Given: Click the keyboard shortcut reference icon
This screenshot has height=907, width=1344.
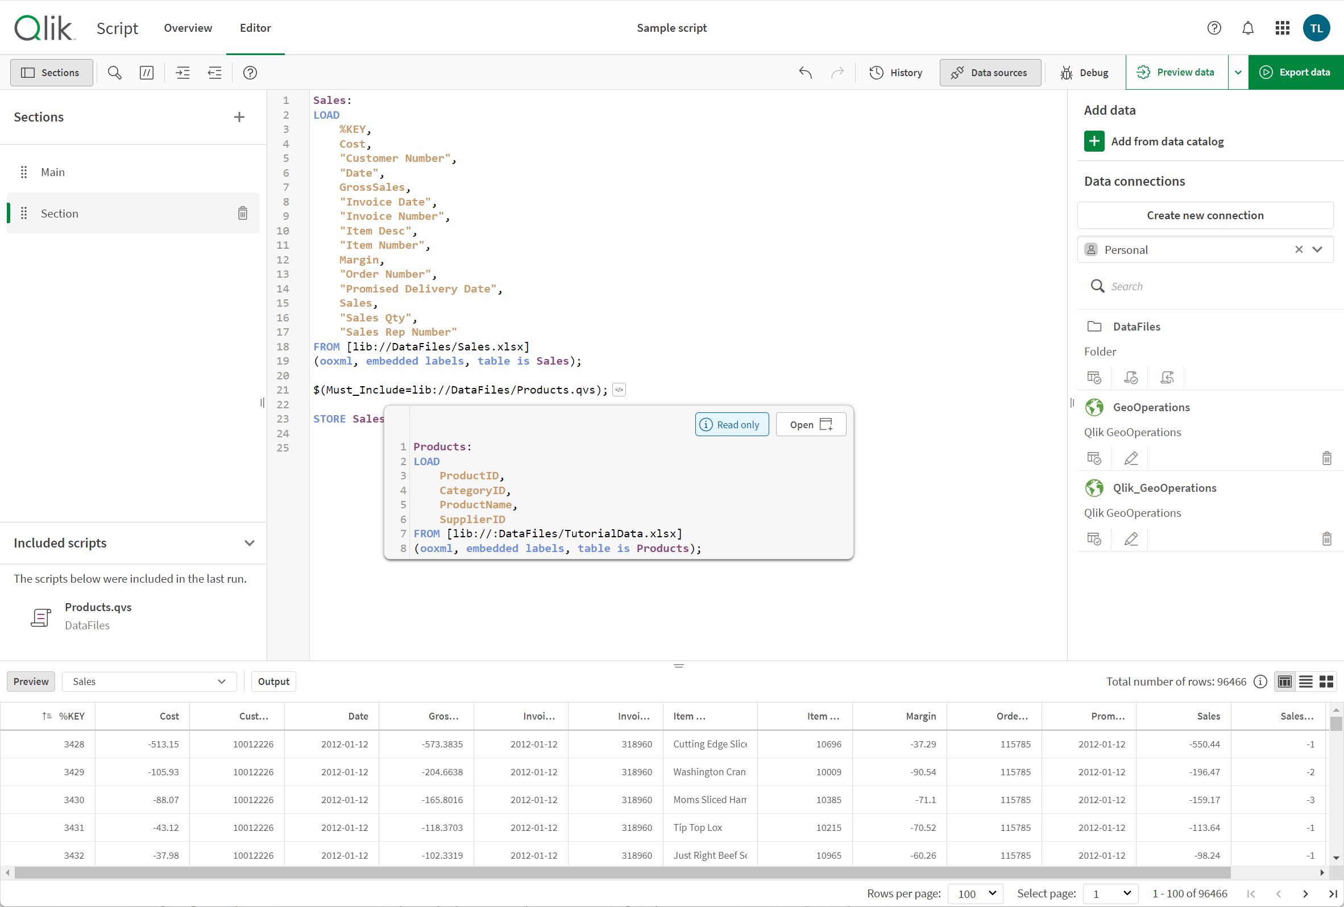Looking at the screenshot, I should click(x=249, y=72).
